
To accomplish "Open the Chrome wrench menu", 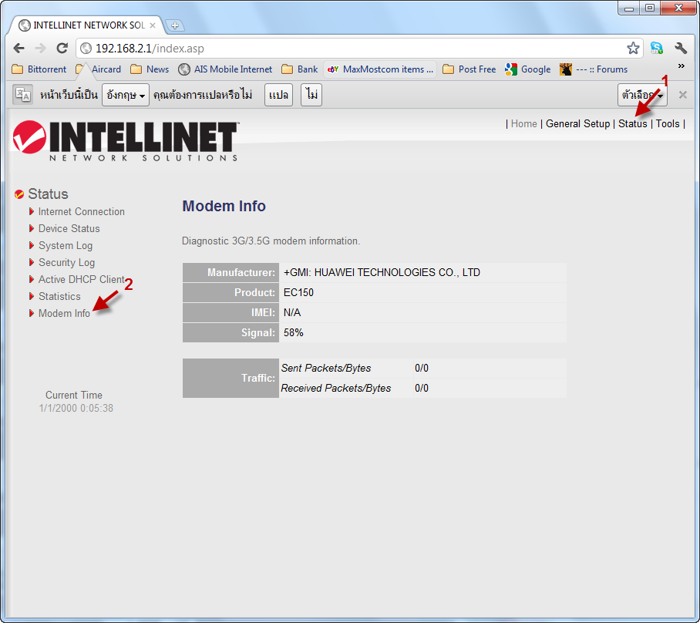I will pos(681,49).
